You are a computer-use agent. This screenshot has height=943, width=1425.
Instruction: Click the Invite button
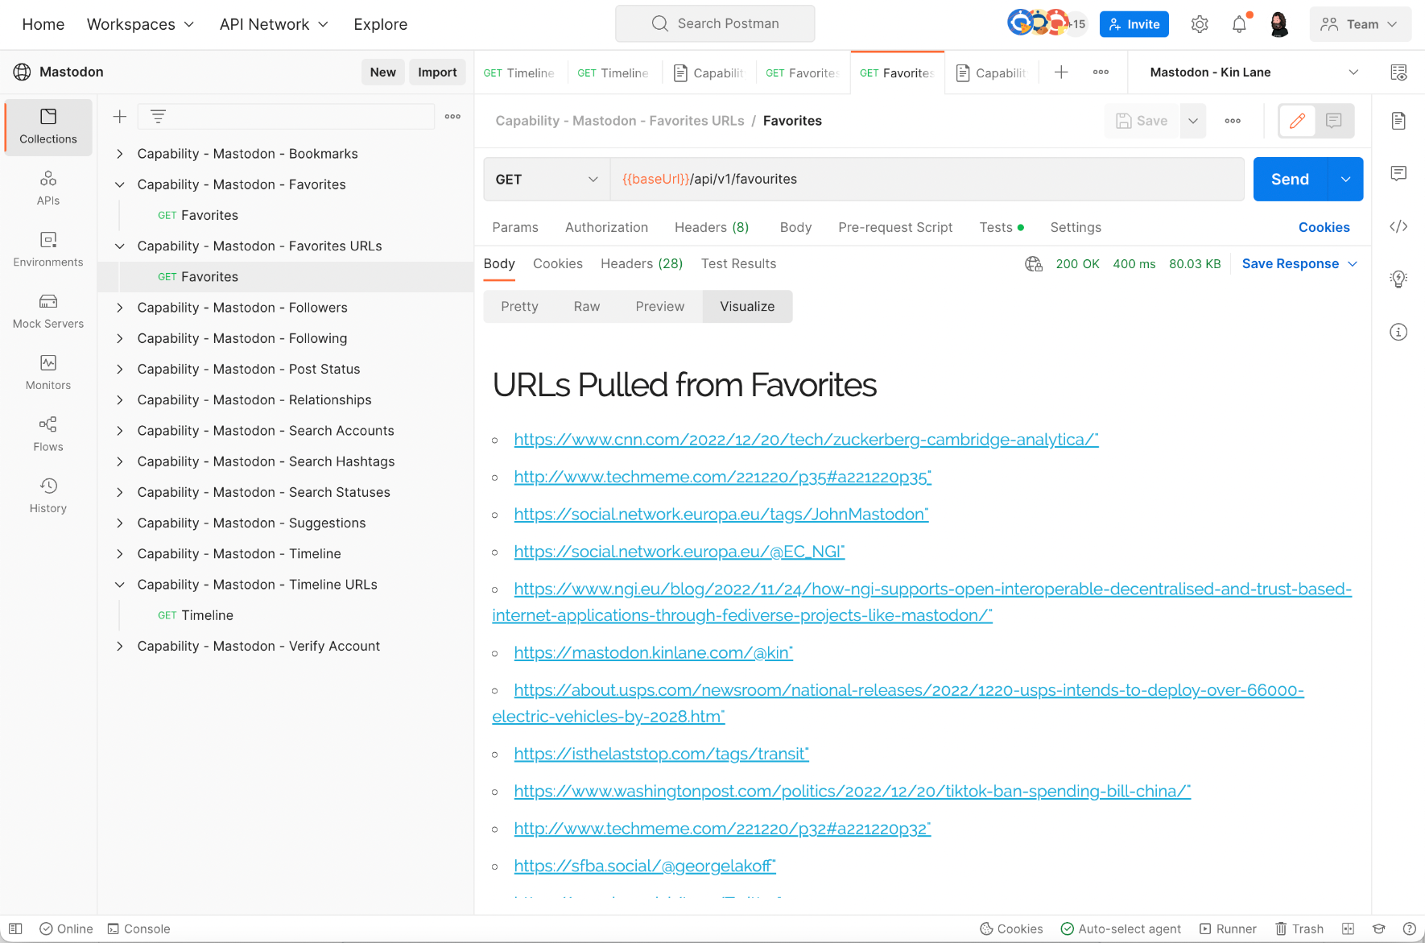[x=1134, y=24]
